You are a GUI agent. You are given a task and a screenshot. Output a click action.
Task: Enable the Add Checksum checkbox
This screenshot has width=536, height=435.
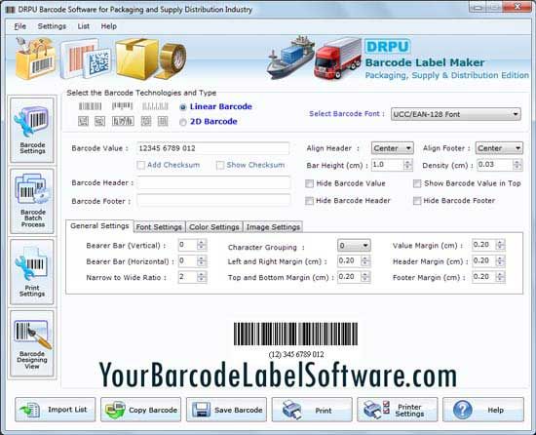pos(140,165)
